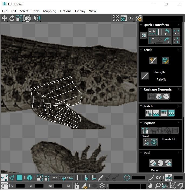The height and width of the screenshot is (190, 185).
Task: Click Rotate 90 degrees counterclockwise icon
Action: point(167,32)
